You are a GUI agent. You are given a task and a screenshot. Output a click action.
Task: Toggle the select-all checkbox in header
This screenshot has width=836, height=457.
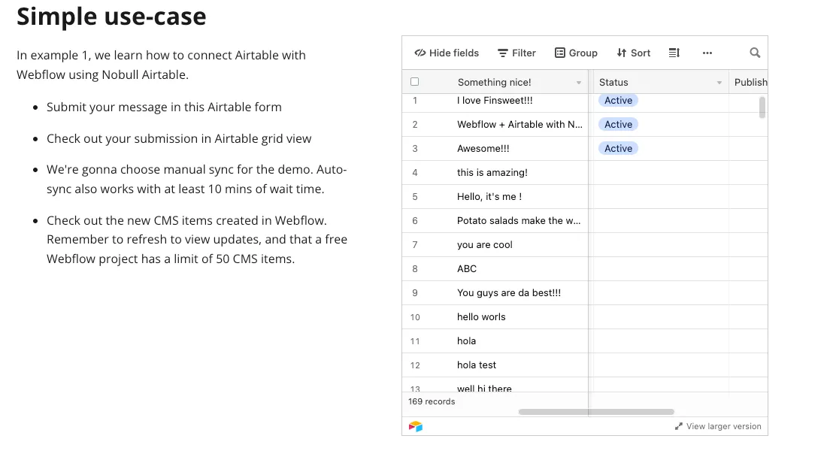coord(415,82)
